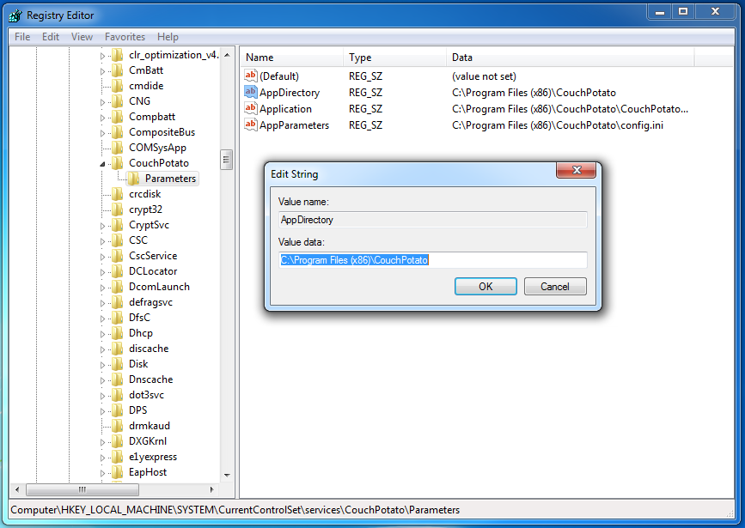Expand the CmBatt tree node
Viewport: 745px width, 528px height.
[x=102, y=71]
